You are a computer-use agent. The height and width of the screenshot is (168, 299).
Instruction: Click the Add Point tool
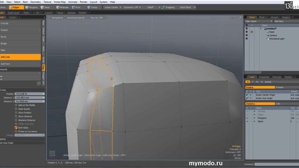[21, 64]
